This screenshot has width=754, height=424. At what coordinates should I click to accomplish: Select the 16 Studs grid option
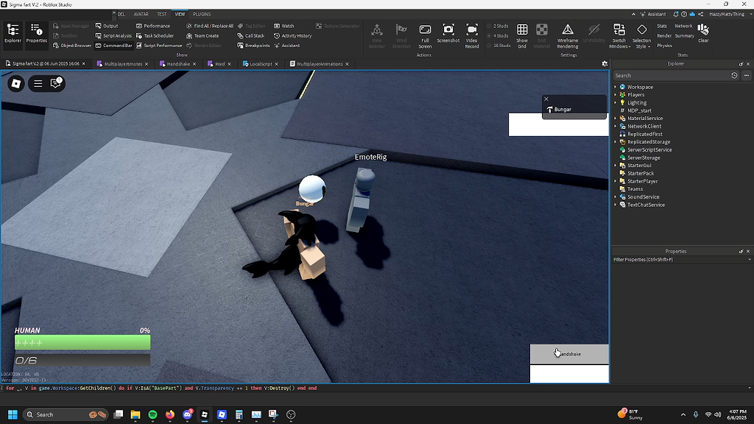pos(498,46)
